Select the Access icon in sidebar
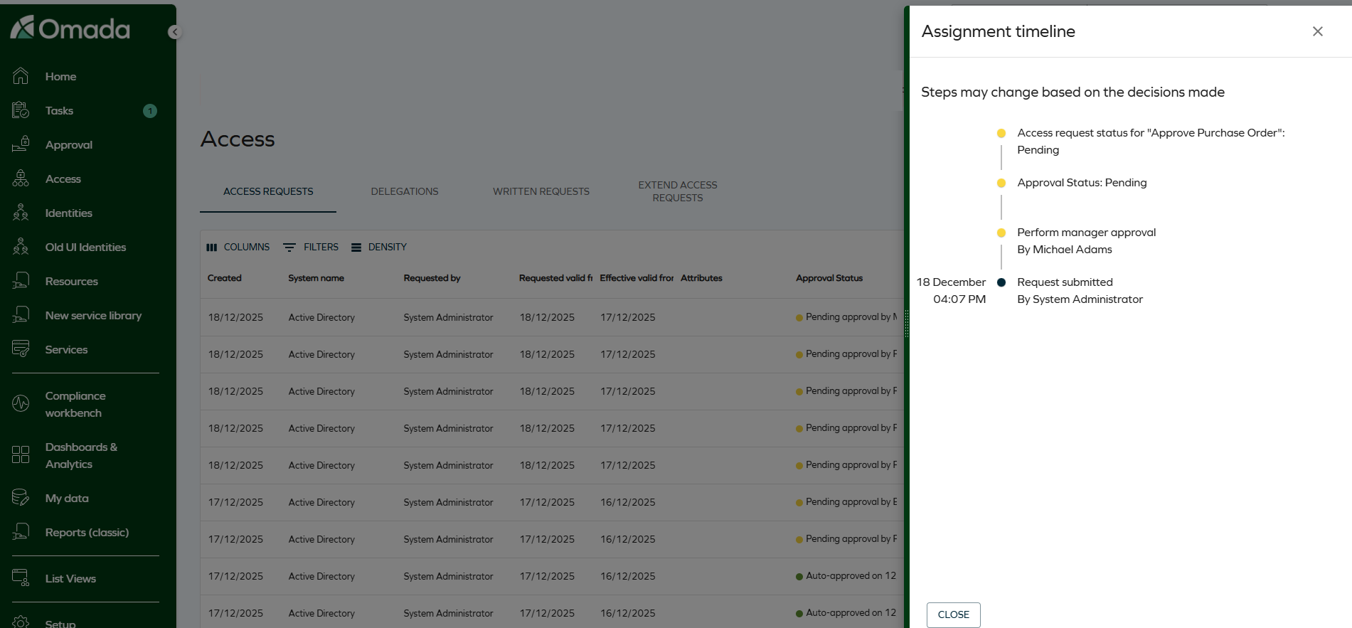The image size is (1352, 628). (21, 179)
